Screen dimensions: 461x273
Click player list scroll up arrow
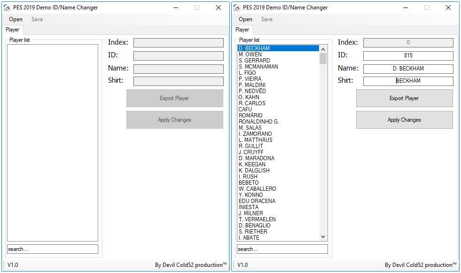323,49
